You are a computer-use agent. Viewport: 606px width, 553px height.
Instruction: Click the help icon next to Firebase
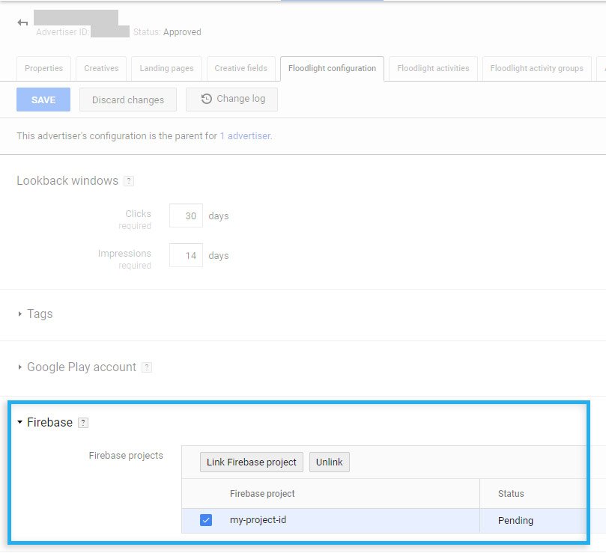[82, 422]
